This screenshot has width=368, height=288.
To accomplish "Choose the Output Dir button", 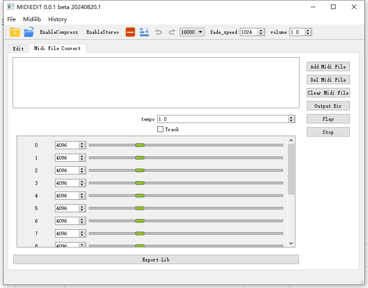I will click(x=328, y=106).
